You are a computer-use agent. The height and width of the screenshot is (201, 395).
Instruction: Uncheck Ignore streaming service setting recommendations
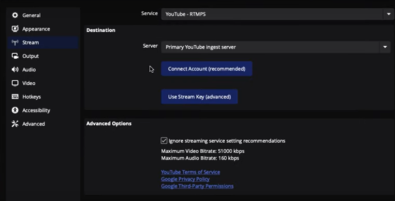[x=164, y=141]
